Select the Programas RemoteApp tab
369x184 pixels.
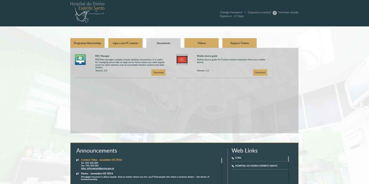(x=88, y=43)
